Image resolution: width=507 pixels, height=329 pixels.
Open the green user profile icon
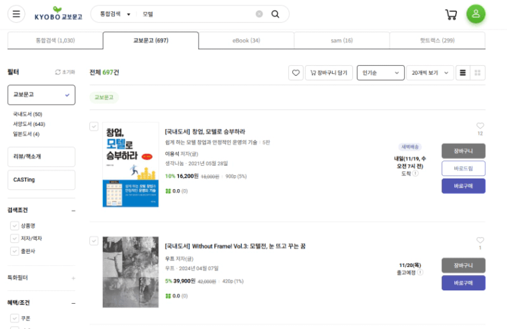pos(476,14)
